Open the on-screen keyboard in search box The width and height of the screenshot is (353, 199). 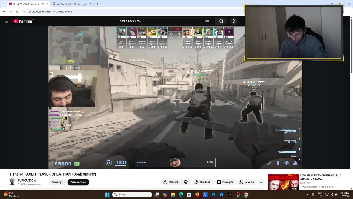click(x=207, y=21)
